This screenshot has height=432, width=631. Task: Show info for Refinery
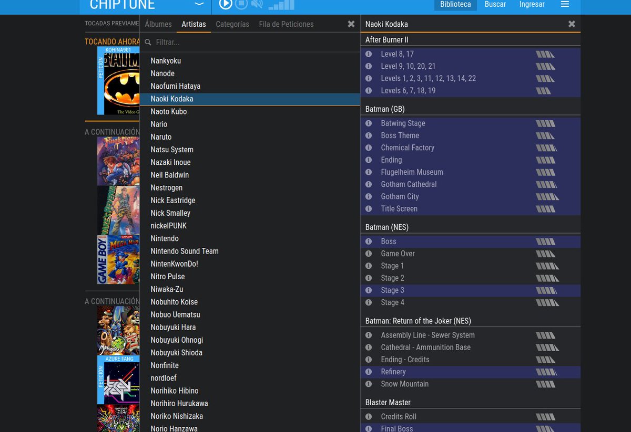pos(369,372)
